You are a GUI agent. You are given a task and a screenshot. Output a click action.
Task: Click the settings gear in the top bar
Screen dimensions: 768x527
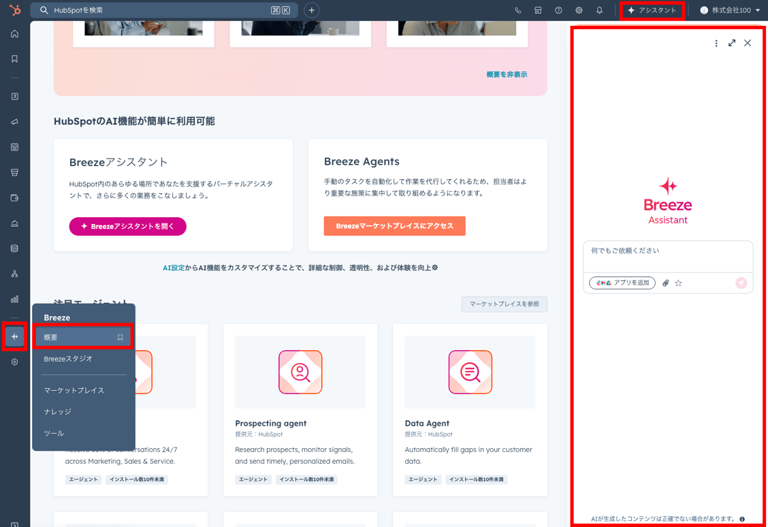tap(579, 10)
